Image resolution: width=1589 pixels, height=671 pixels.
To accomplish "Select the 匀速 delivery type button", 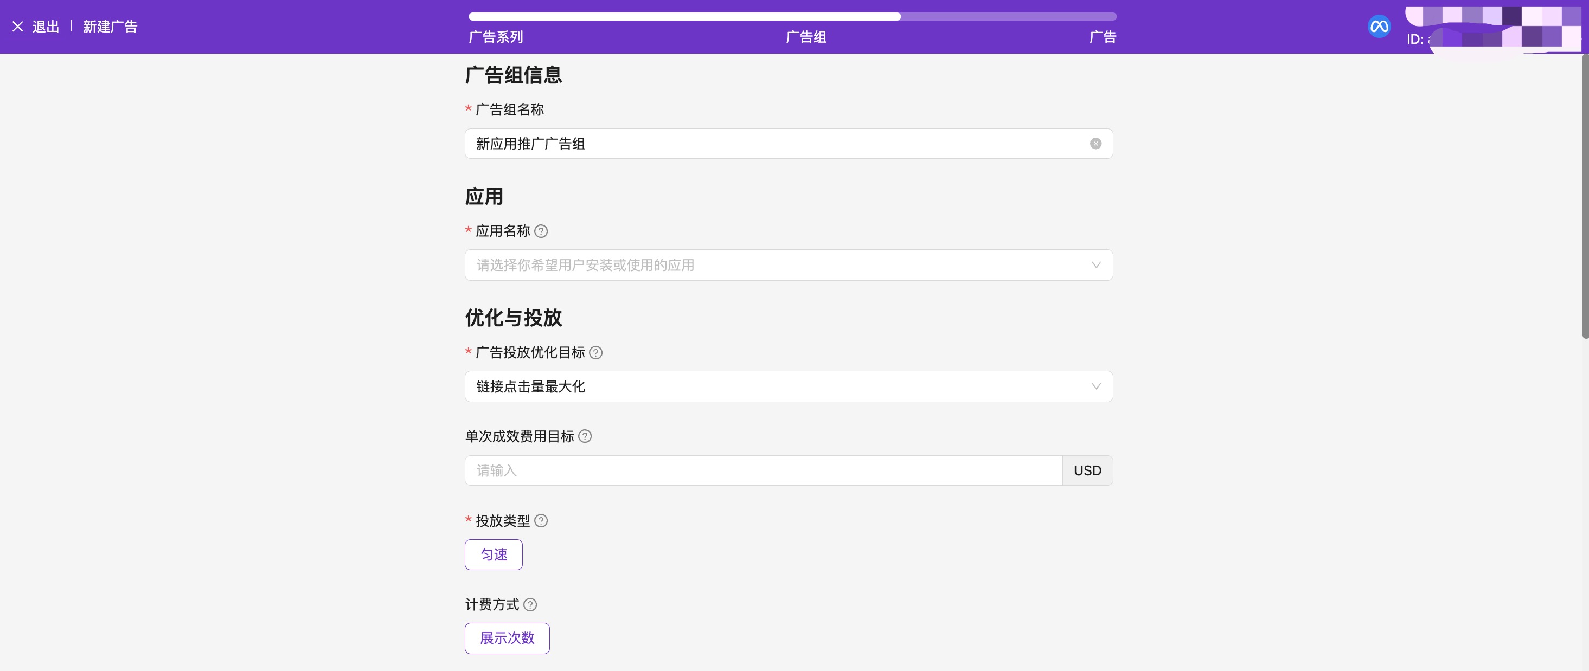I will click(x=494, y=555).
